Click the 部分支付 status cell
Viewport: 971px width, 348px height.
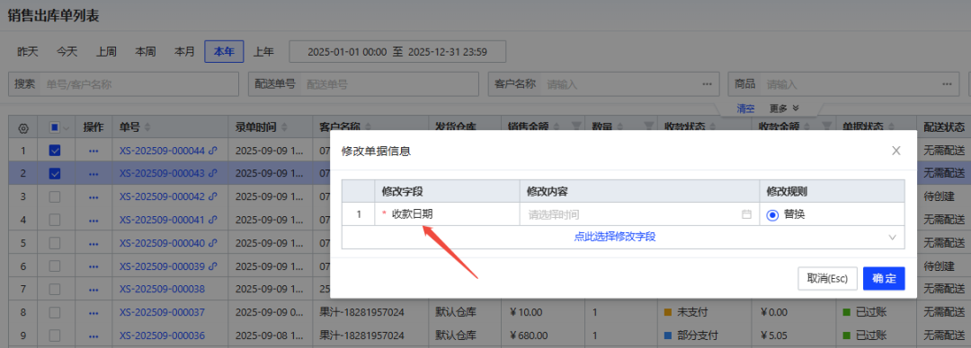tap(704, 335)
